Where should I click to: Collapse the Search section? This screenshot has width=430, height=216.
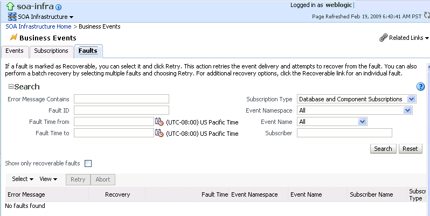coord(11,87)
